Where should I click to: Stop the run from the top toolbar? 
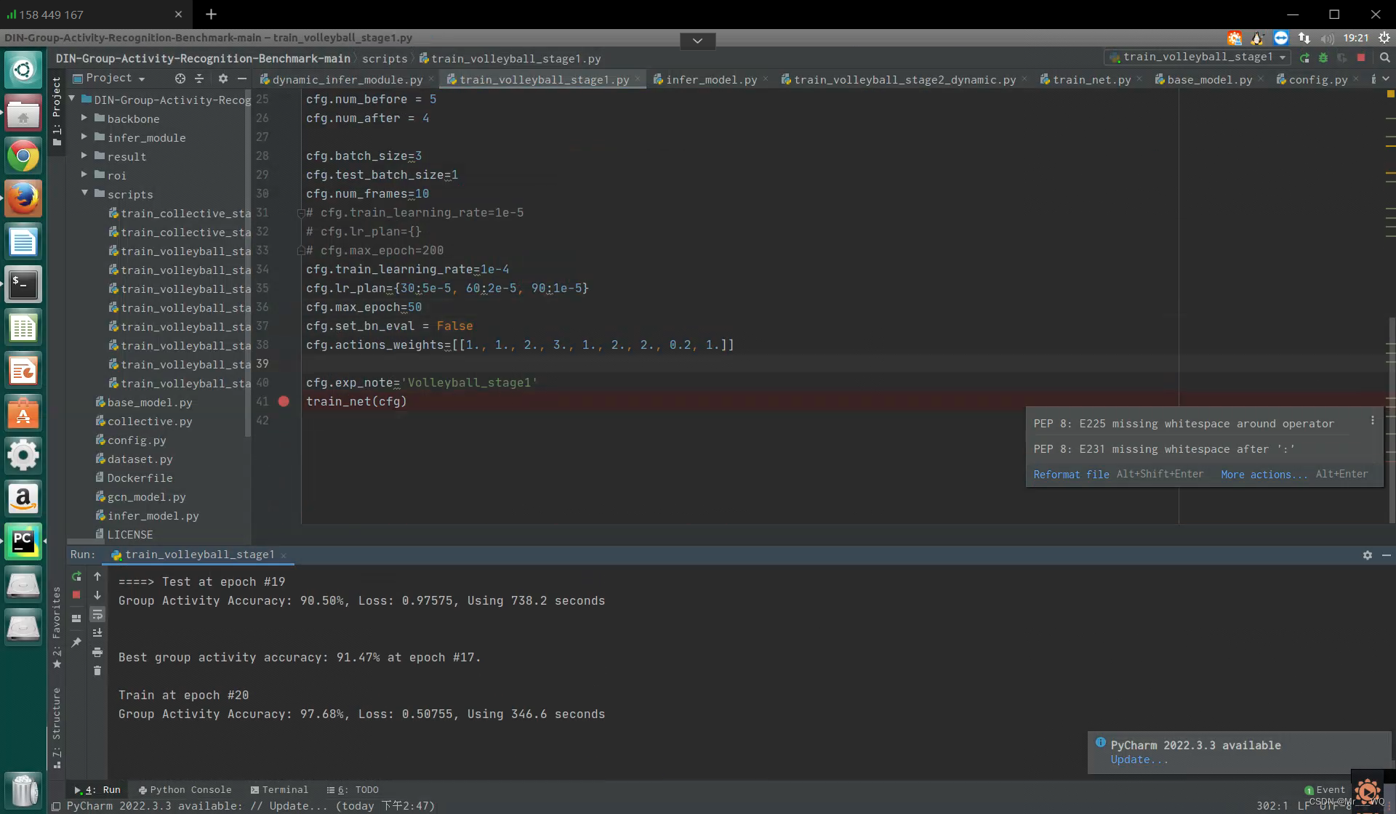1361,57
